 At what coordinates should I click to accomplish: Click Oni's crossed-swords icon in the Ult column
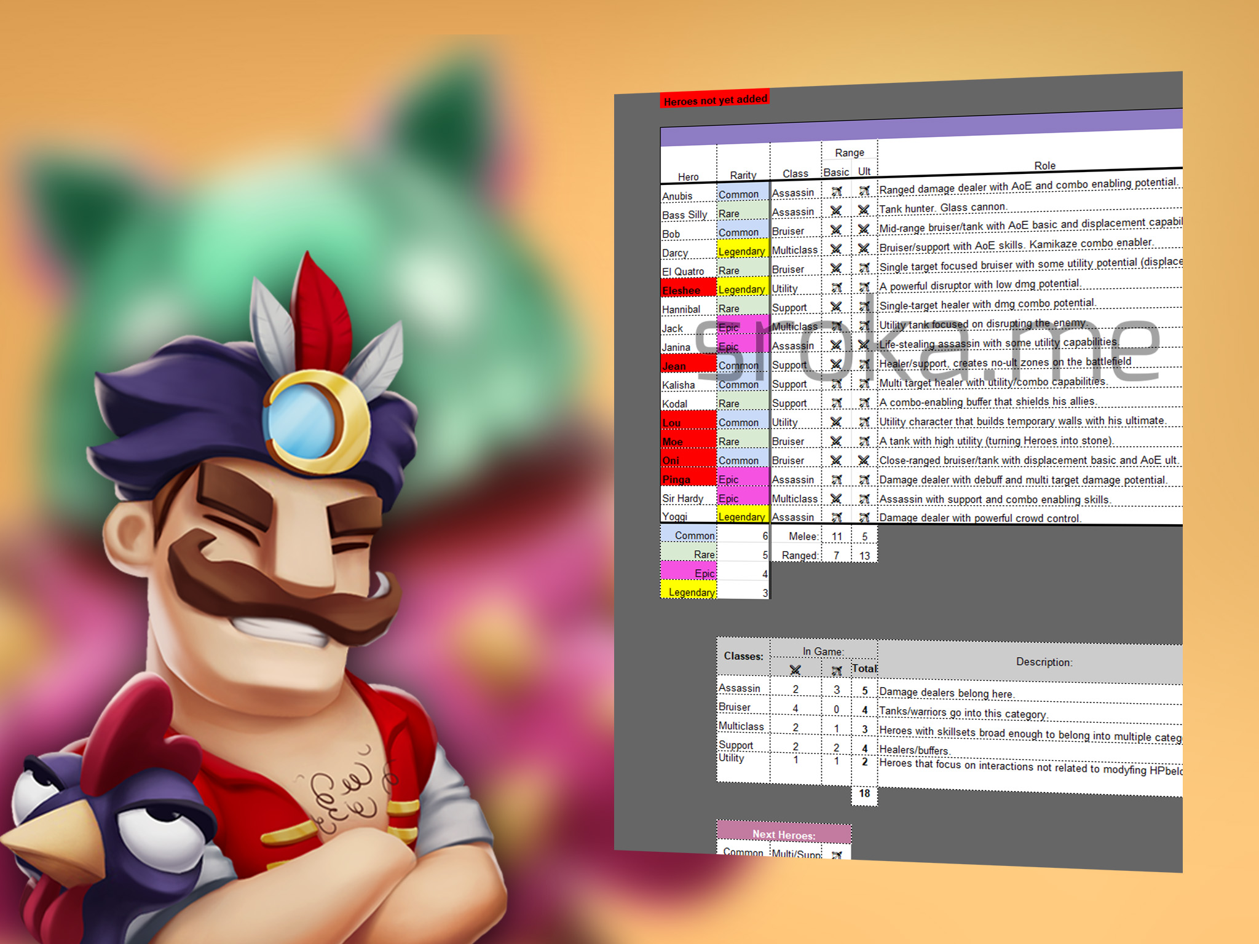tap(864, 460)
